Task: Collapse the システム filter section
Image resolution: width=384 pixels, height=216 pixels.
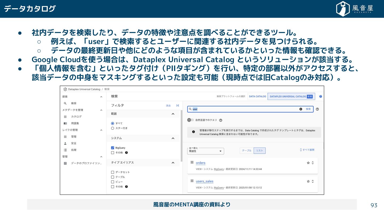Action: click(173, 138)
